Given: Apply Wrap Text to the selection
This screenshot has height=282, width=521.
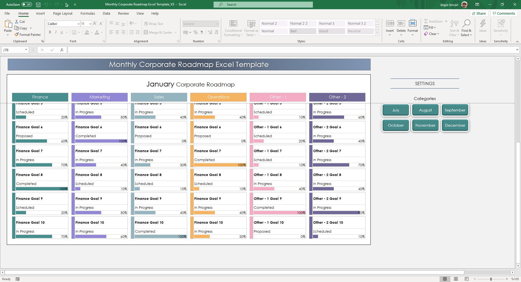Looking at the screenshot, I should click(154, 24).
